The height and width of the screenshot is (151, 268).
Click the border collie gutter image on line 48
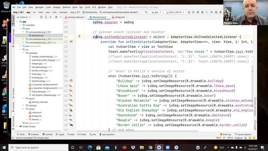[x=71, y=125]
